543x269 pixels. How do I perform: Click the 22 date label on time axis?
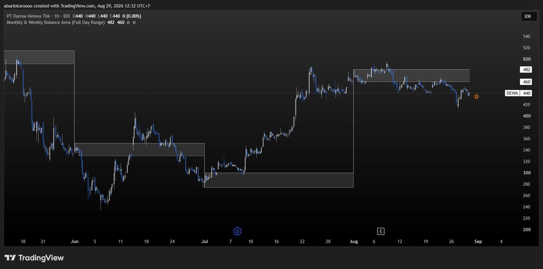coord(302,242)
